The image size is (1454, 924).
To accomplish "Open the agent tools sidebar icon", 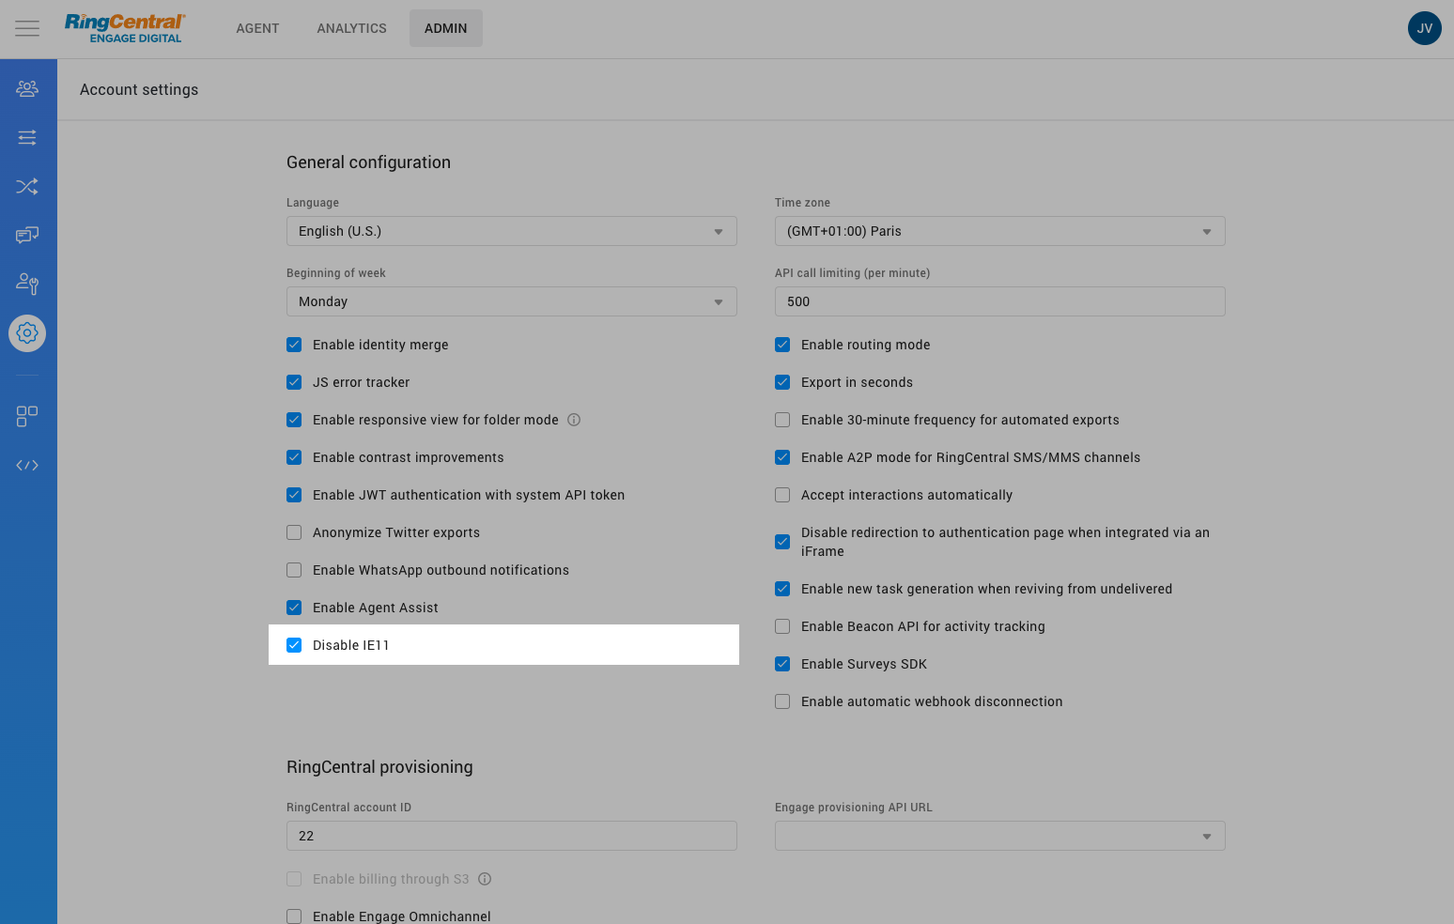I will [27, 284].
